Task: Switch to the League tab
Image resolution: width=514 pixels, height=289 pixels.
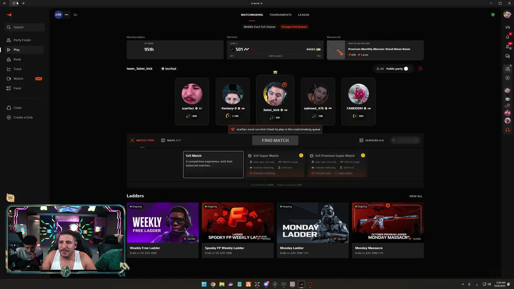Action: coord(304,15)
